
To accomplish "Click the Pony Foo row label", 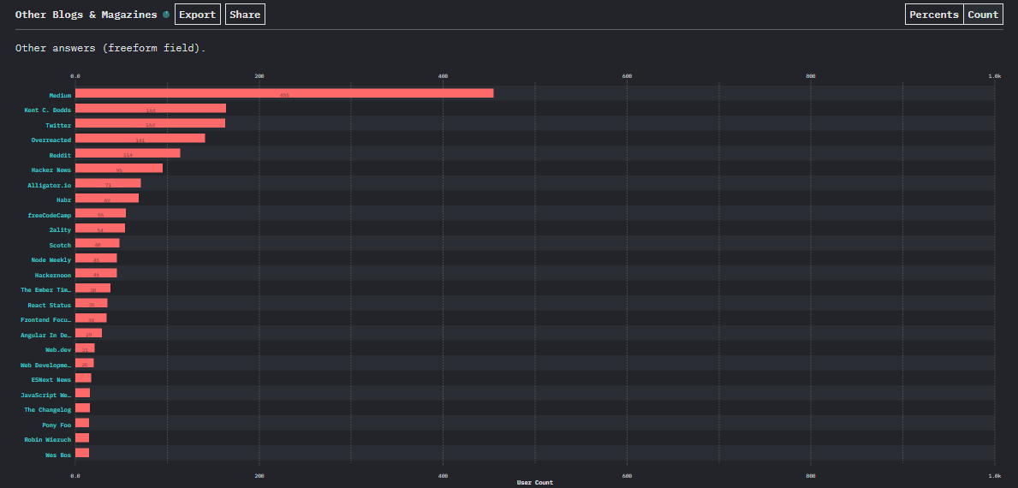I will 57,425.
